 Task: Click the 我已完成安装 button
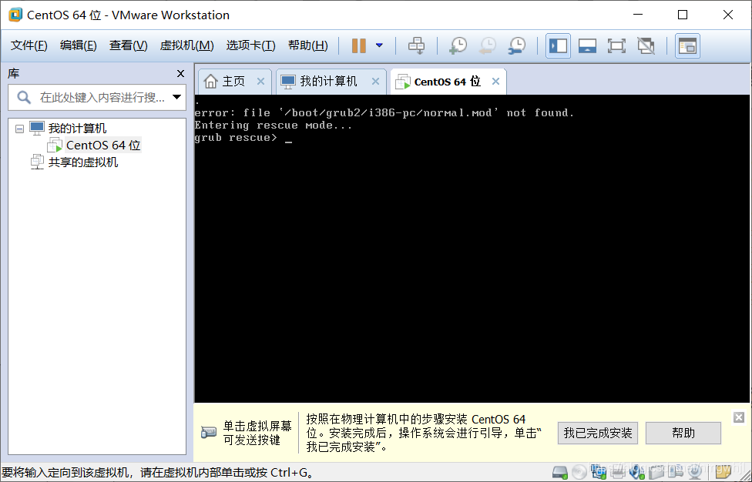coord(598,433)
